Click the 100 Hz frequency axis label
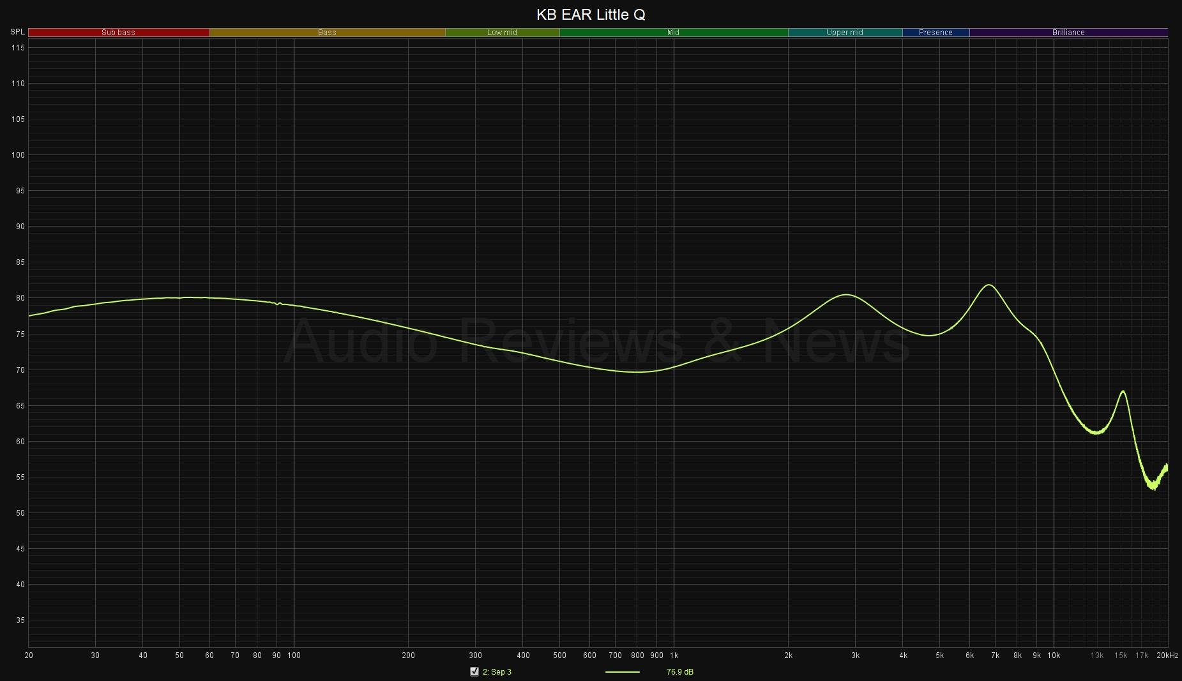Viewport: 1182px width, 681px height. coord(294,655)
